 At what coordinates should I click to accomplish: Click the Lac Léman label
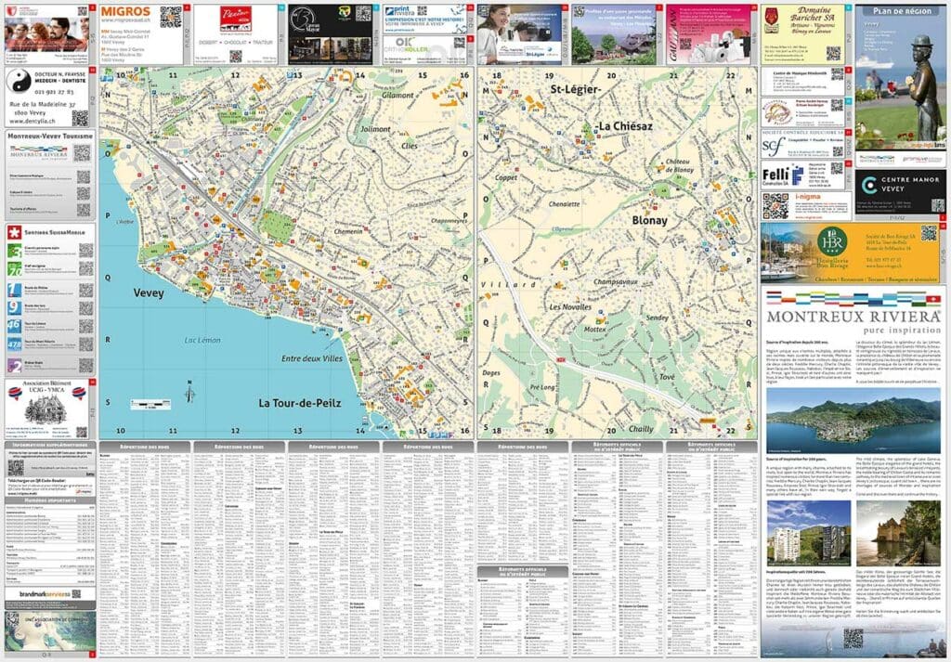[202, 340]
